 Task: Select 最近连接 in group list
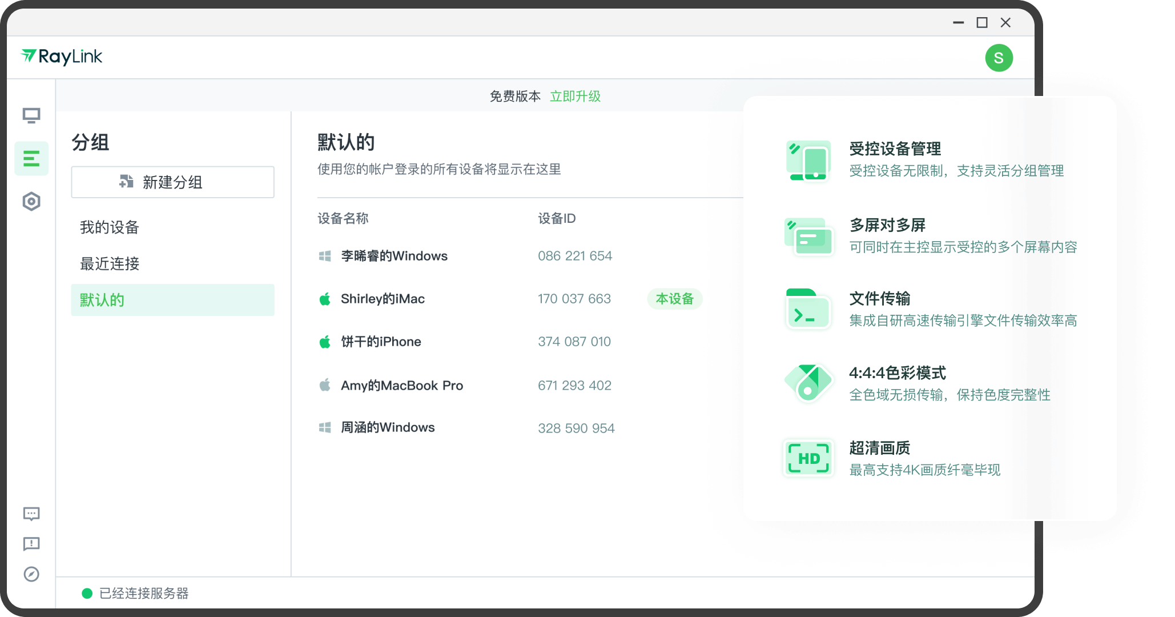110,263
